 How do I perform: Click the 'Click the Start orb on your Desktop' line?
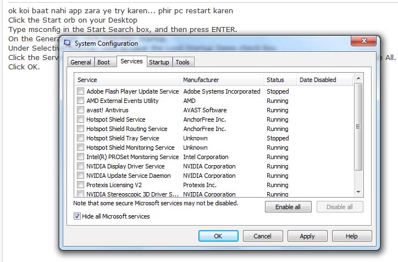(73, 20)
